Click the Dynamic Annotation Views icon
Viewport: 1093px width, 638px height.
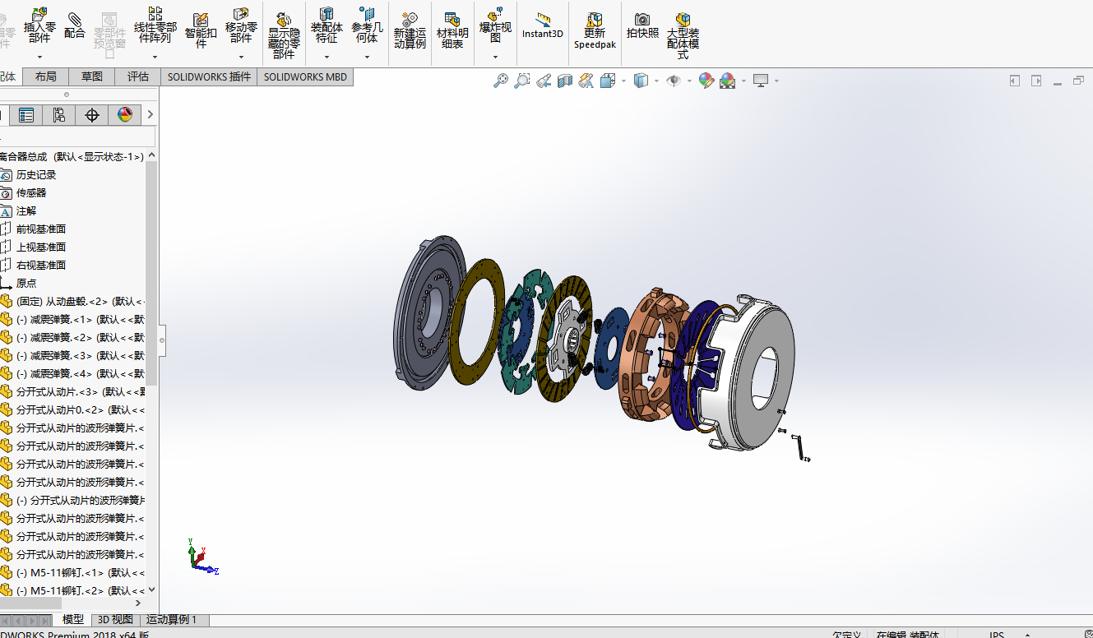(x=586, y=81)
